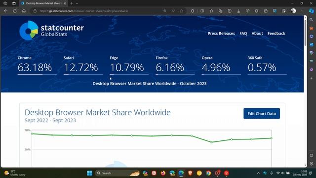This screenshot has height=178, width=316.
Task: Open About link in header
Action: click(x=257, y=34)
